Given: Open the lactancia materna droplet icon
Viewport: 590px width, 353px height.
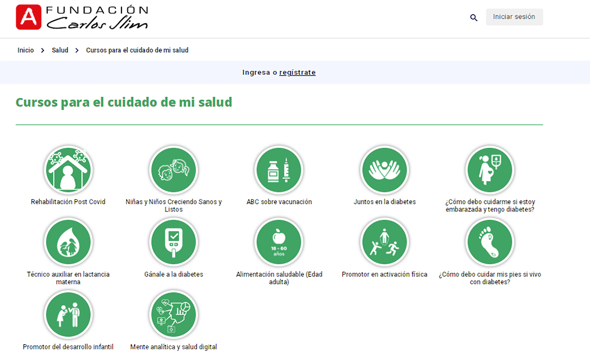Looking at the screenshot, I should coord(68,242).
